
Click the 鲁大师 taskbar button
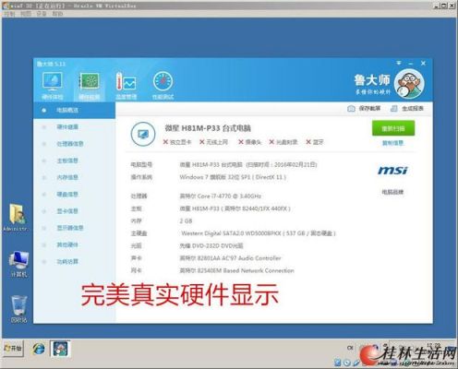(60, 349)
